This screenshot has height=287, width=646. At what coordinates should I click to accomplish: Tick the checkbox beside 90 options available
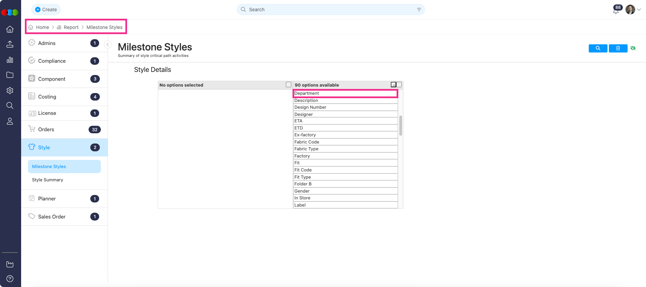point(399,85)
